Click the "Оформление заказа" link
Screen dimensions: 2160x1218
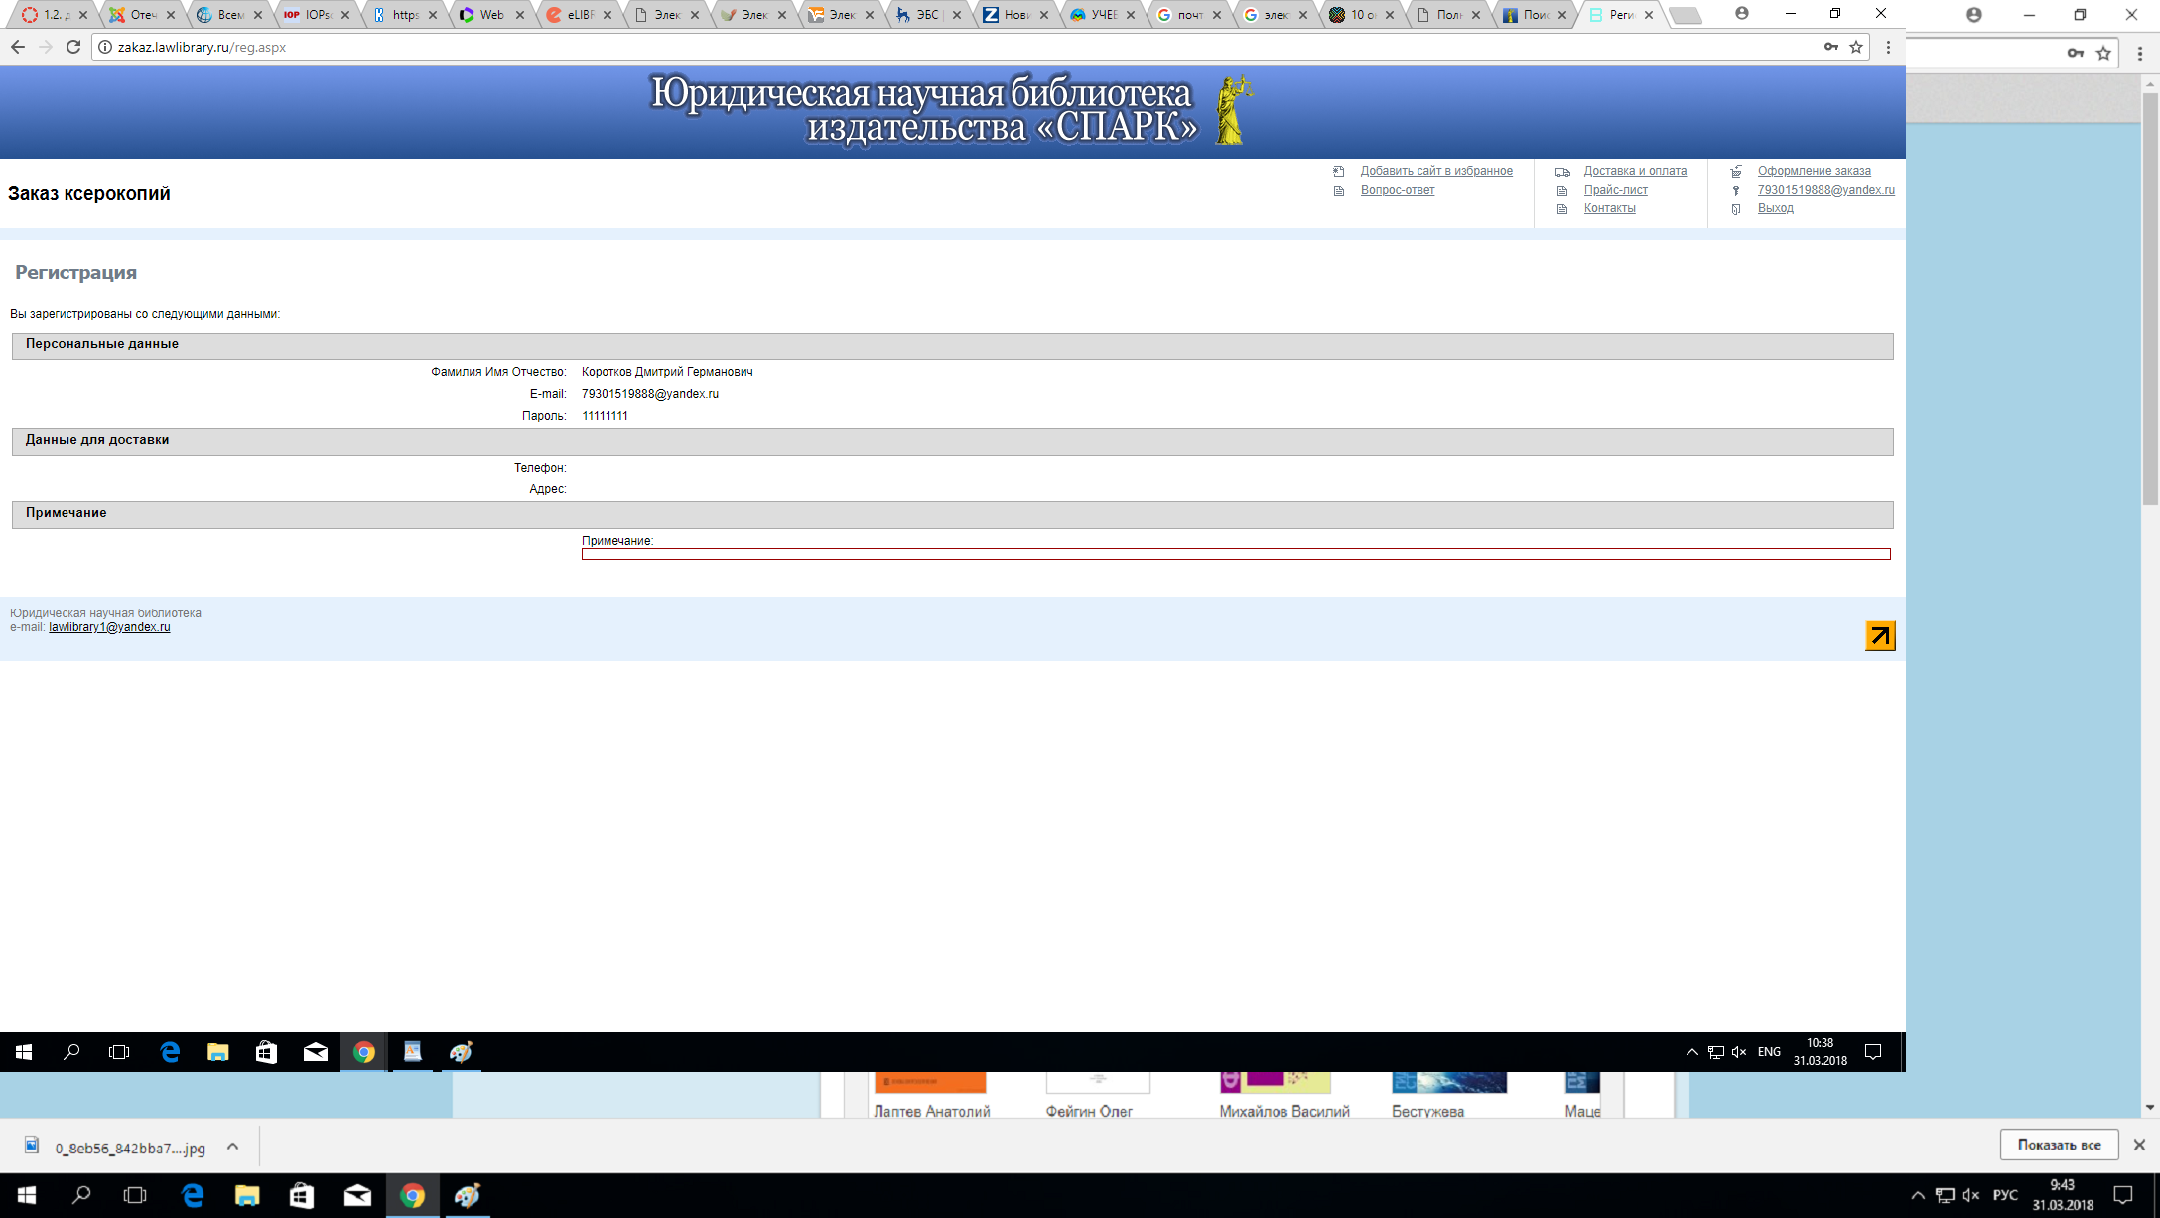click(1814, 171)
